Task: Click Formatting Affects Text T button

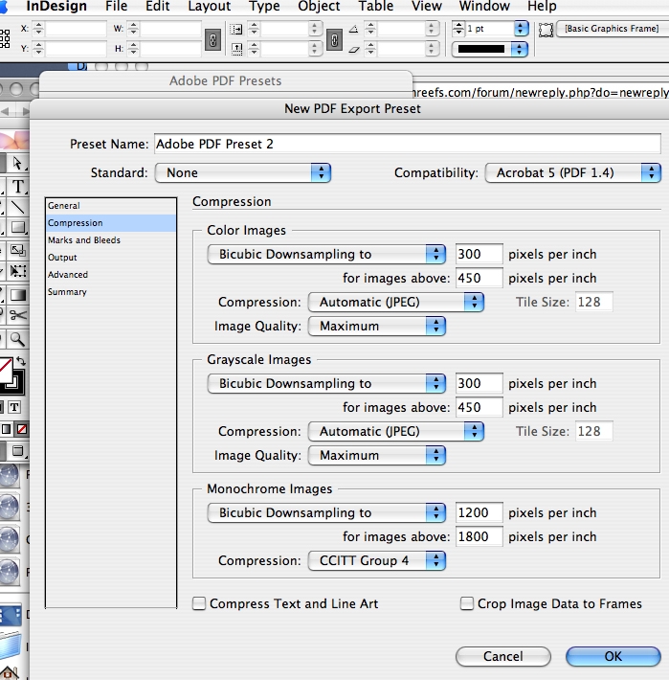Action: [x=14, y=407]
